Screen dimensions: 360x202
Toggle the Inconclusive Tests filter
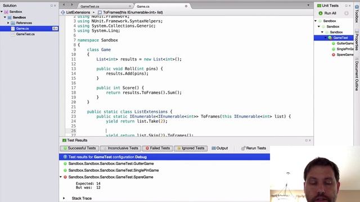click(x=120, y=148)
